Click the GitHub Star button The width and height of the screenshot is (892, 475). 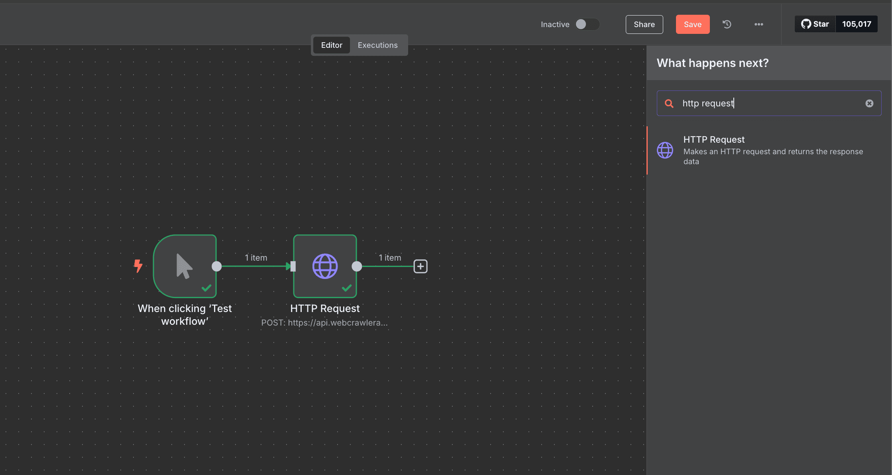pos(815,24)
